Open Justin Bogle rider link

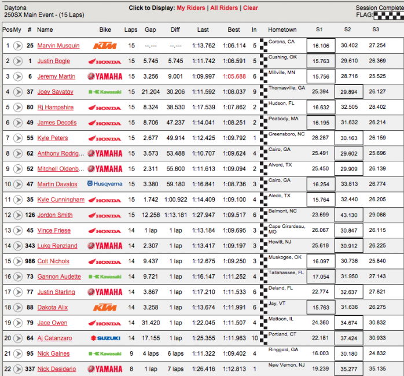tap(54, 61)
